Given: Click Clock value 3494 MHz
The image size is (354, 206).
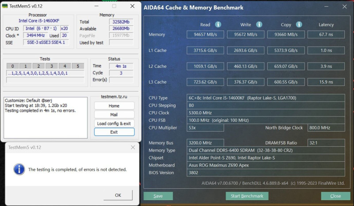Looking at the screenshot, I should tap(36, 35).
